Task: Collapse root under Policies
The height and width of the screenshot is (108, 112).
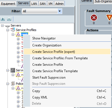Action: point(13,88)
